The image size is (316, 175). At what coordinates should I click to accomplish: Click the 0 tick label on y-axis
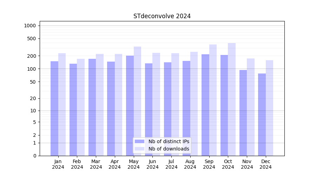(34, 156)
